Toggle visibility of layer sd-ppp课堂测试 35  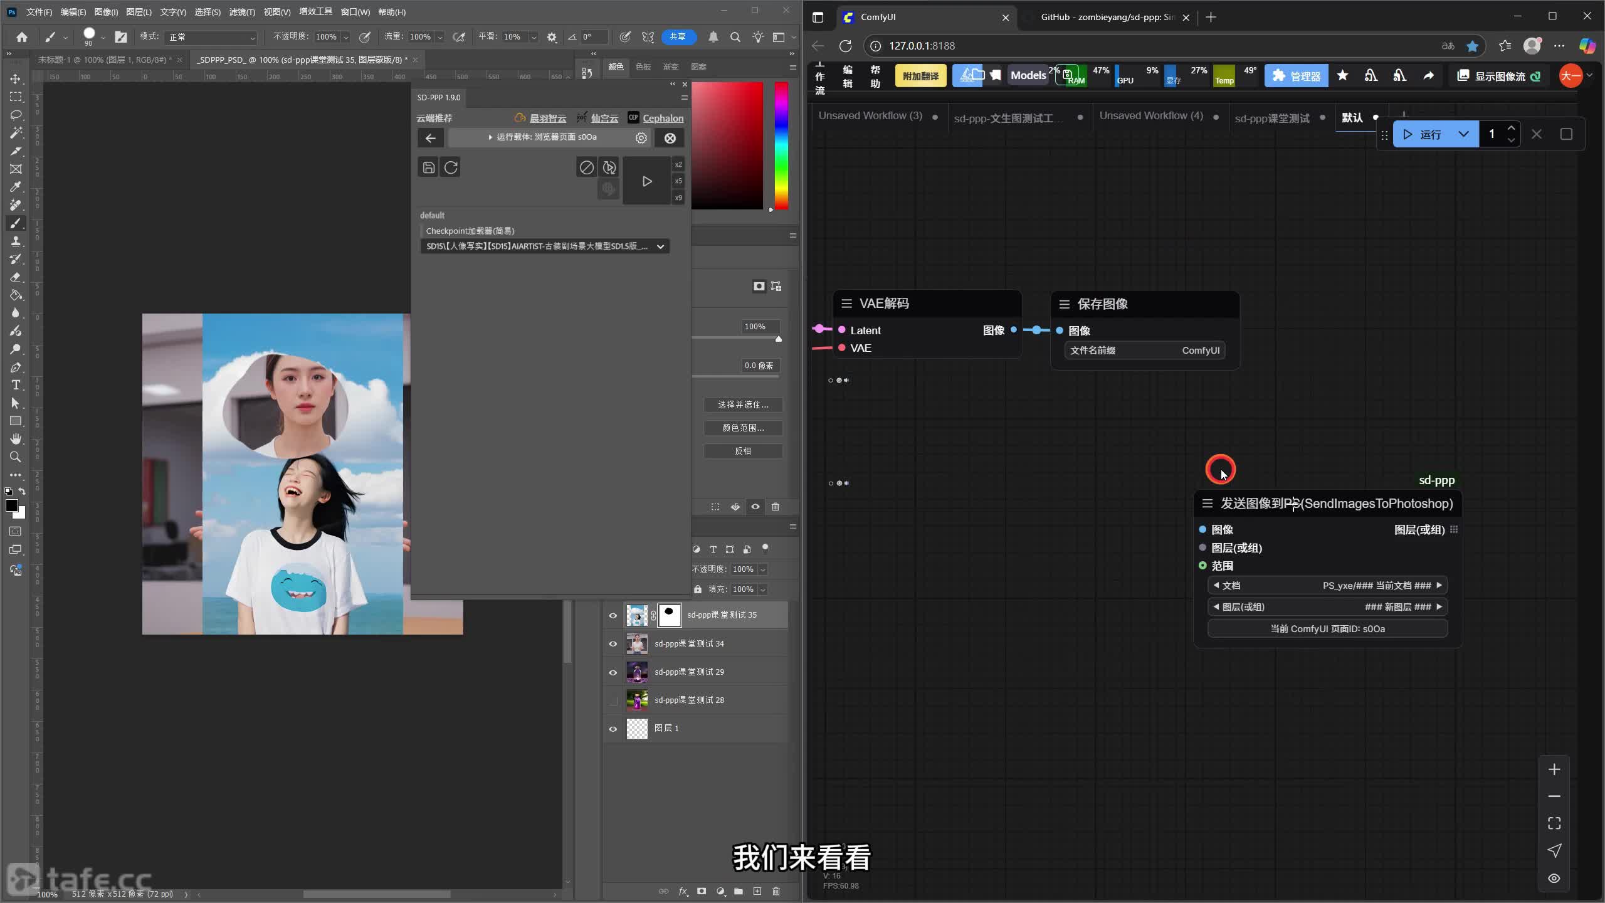pyautogui.click(x=613, y=615)
